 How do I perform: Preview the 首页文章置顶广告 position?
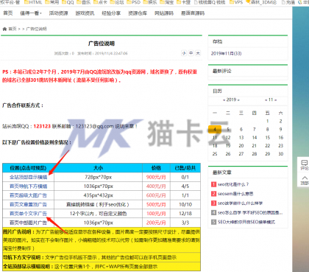tap(28, 204)
